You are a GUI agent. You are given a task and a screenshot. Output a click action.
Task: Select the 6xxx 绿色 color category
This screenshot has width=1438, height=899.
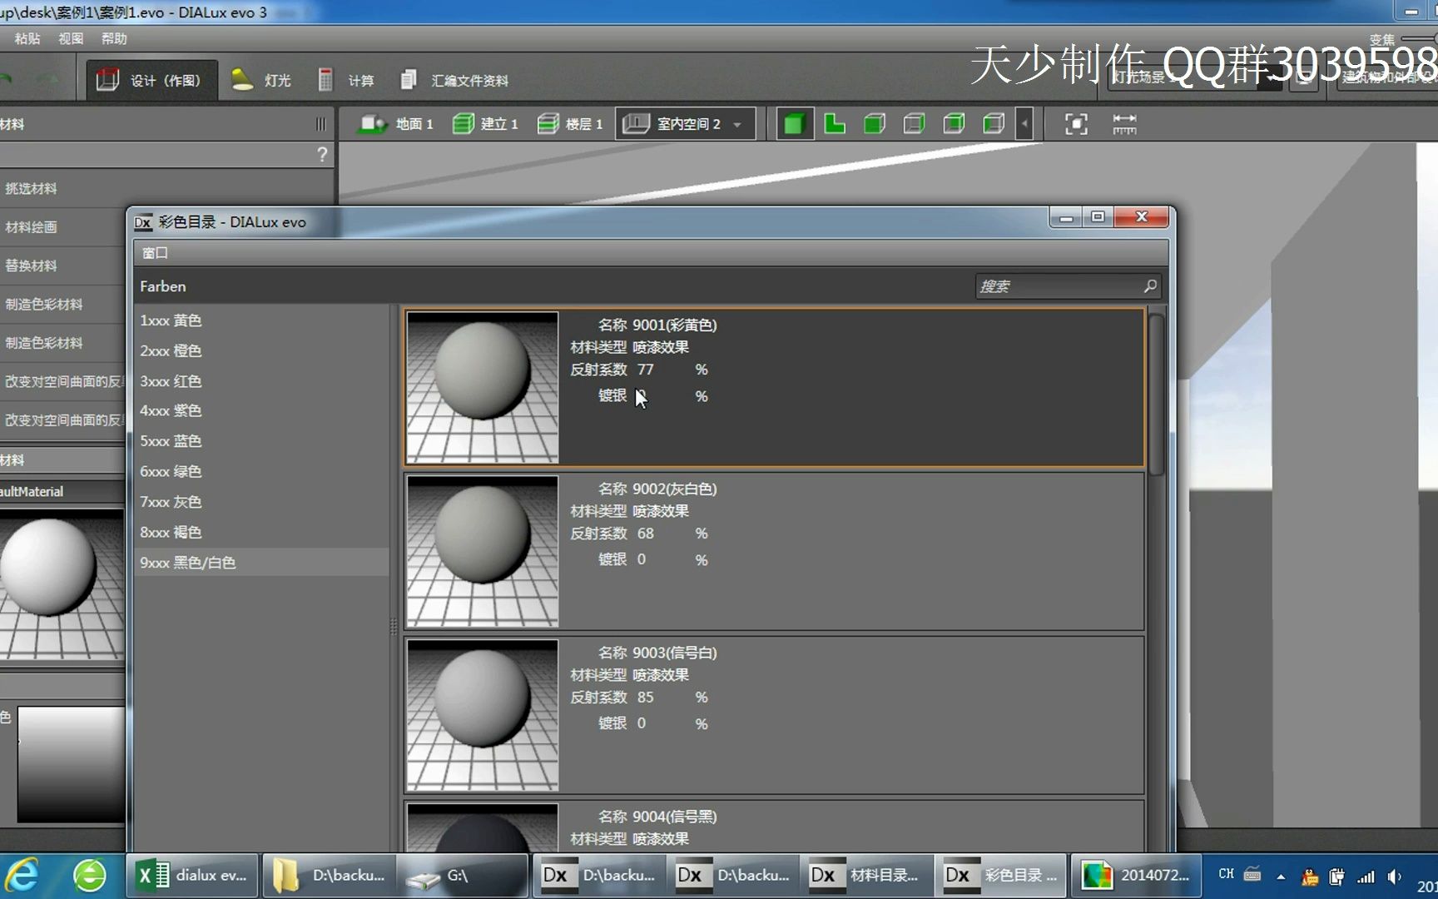[x=261, y=471]
